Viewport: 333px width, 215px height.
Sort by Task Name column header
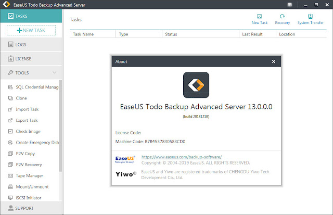(93, 34)
